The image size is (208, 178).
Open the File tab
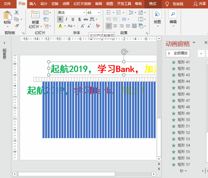tap(7, 4)
